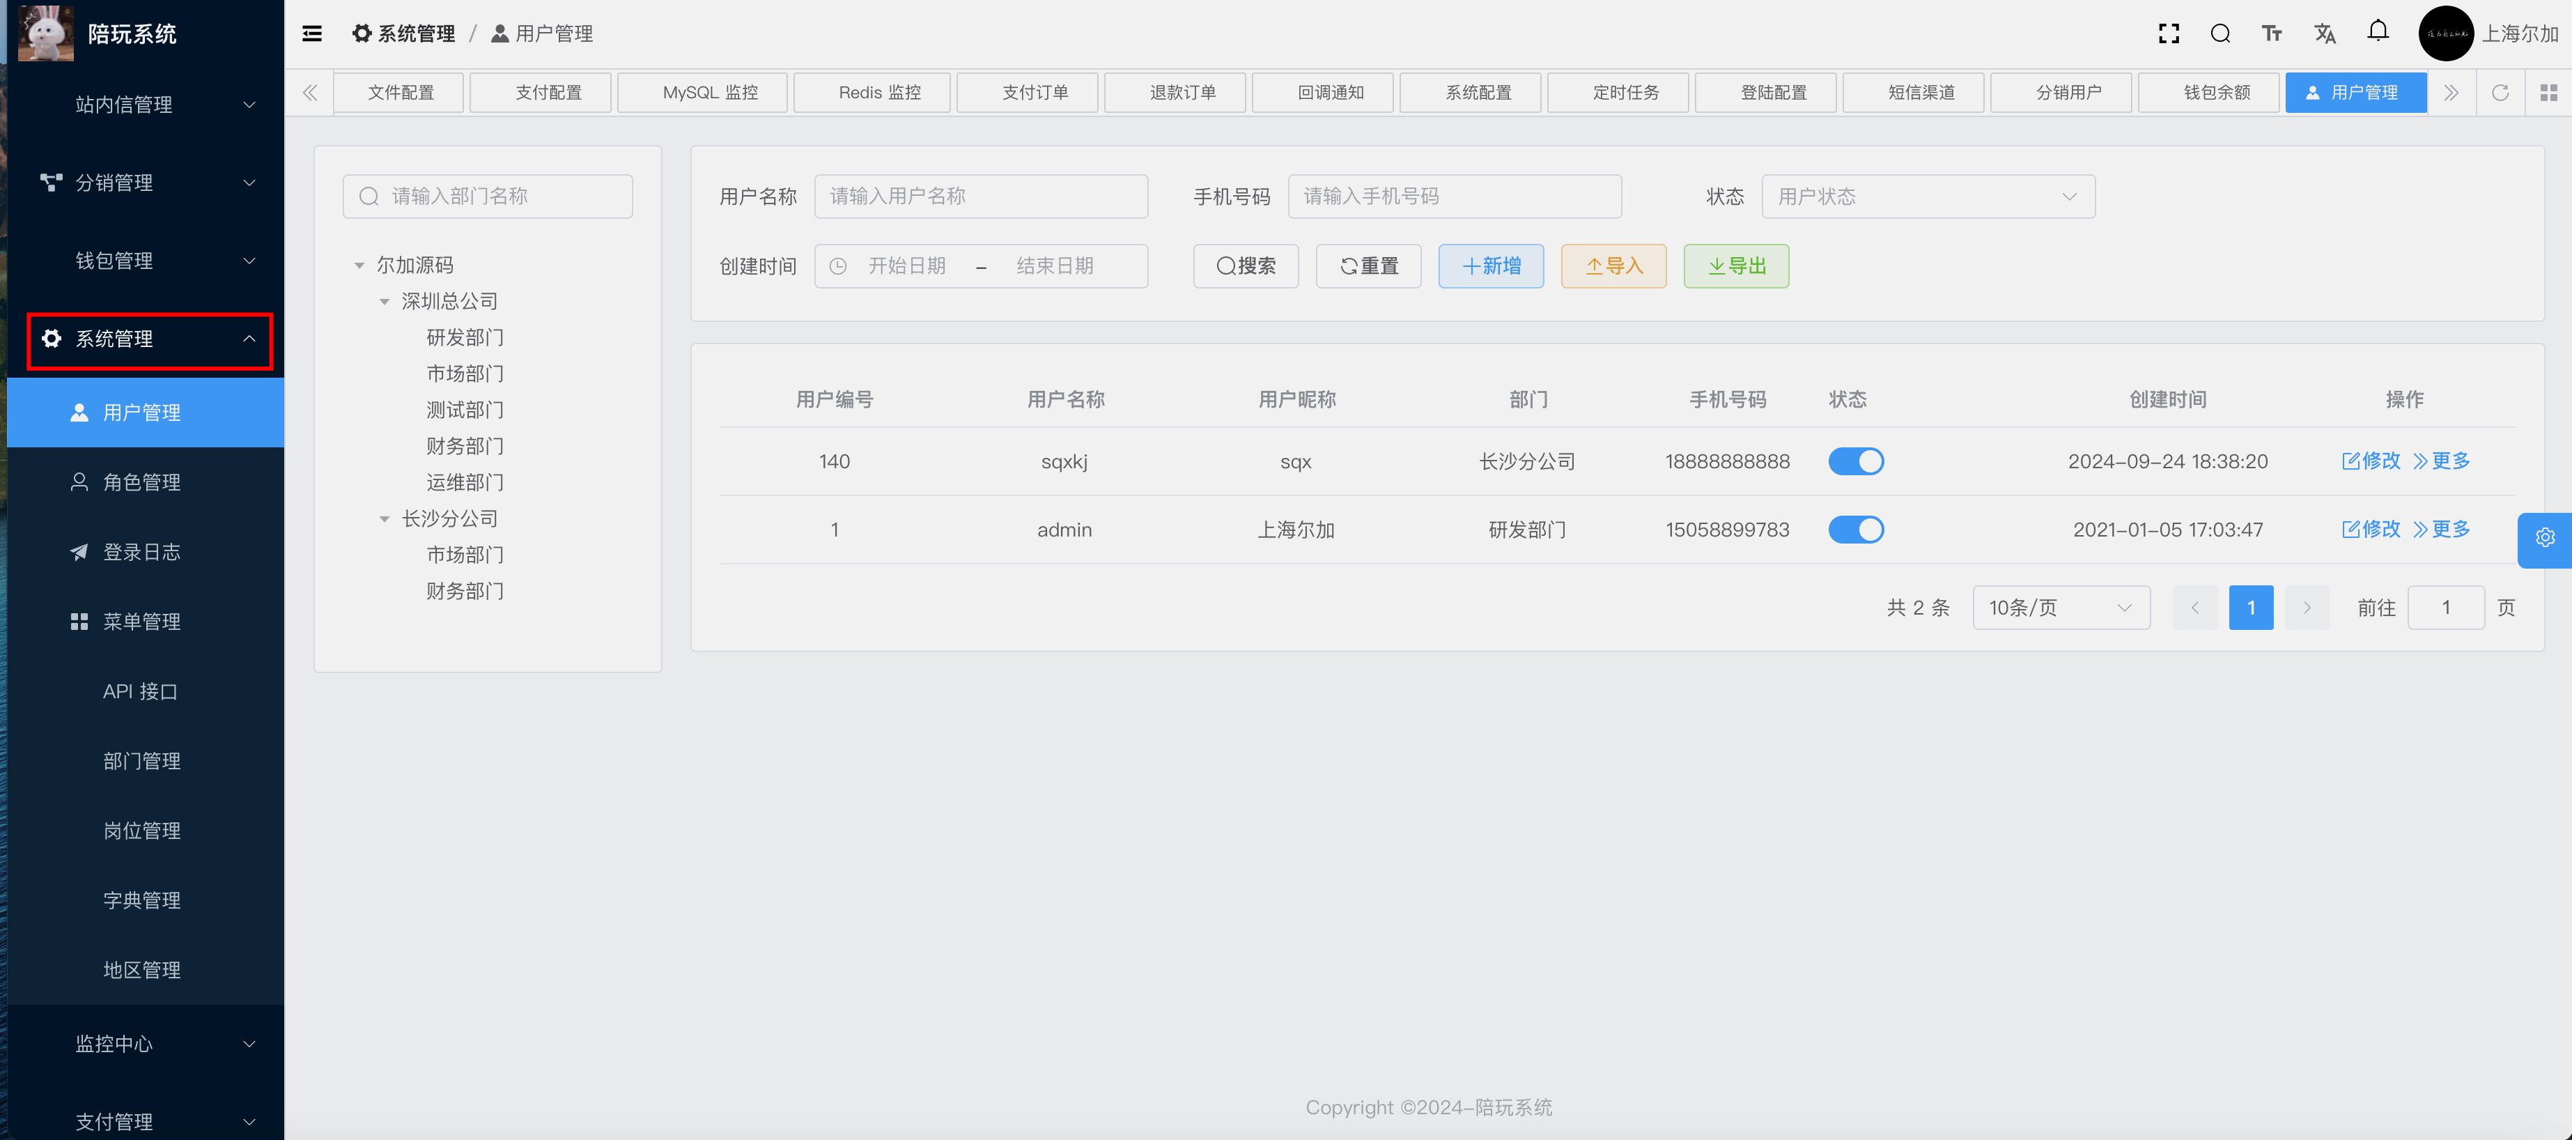Open the notification bell icon
This screenshot has height=1140, width=2572.
[2378, 31]
